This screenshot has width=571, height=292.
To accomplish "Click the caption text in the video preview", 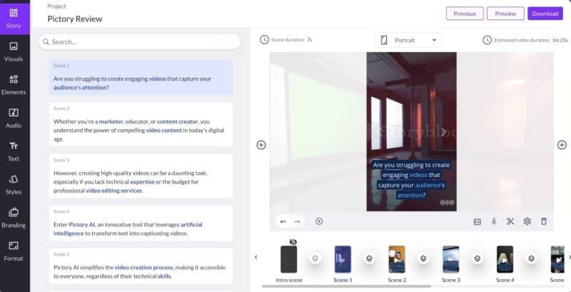I will pyautogui.click(x=411, y=180).
